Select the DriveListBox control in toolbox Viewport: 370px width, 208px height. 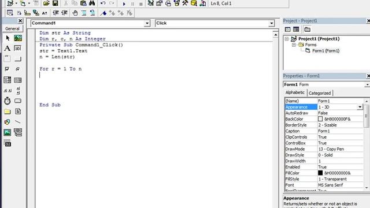pos(18,101)
